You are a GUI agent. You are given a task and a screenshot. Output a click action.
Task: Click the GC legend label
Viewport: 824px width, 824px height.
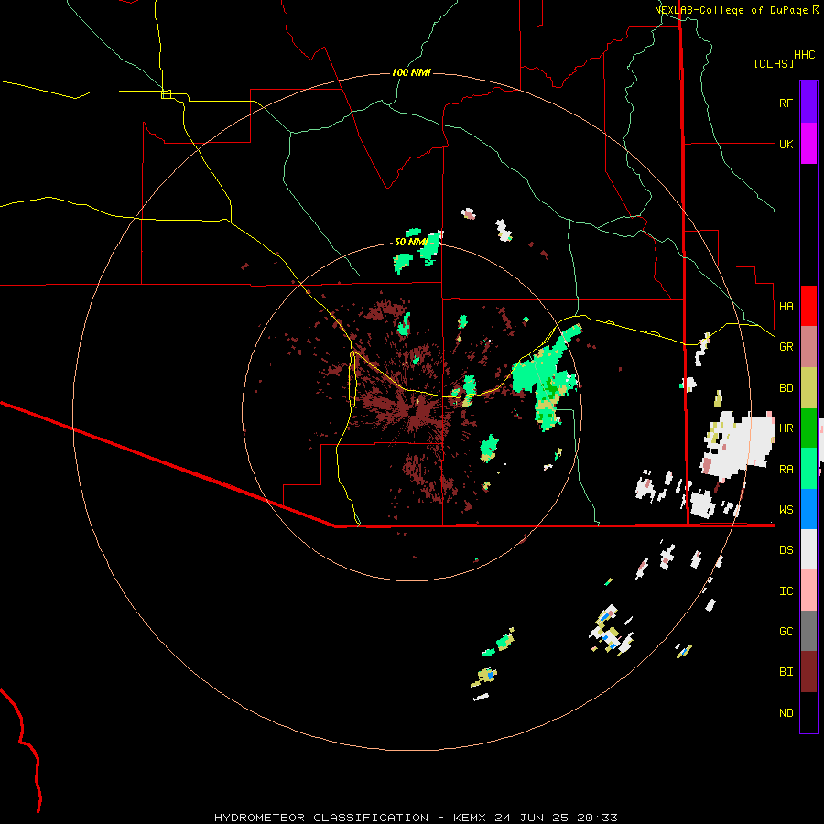click(x=786, y=632)
